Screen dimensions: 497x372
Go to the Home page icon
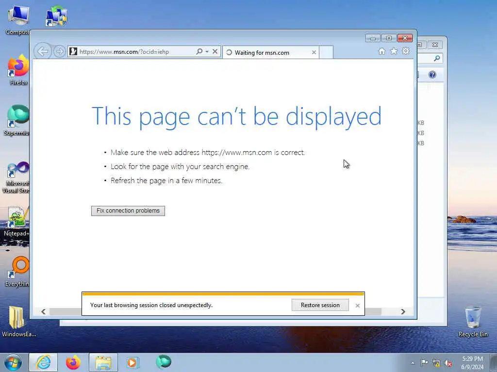tap(382, 51)
